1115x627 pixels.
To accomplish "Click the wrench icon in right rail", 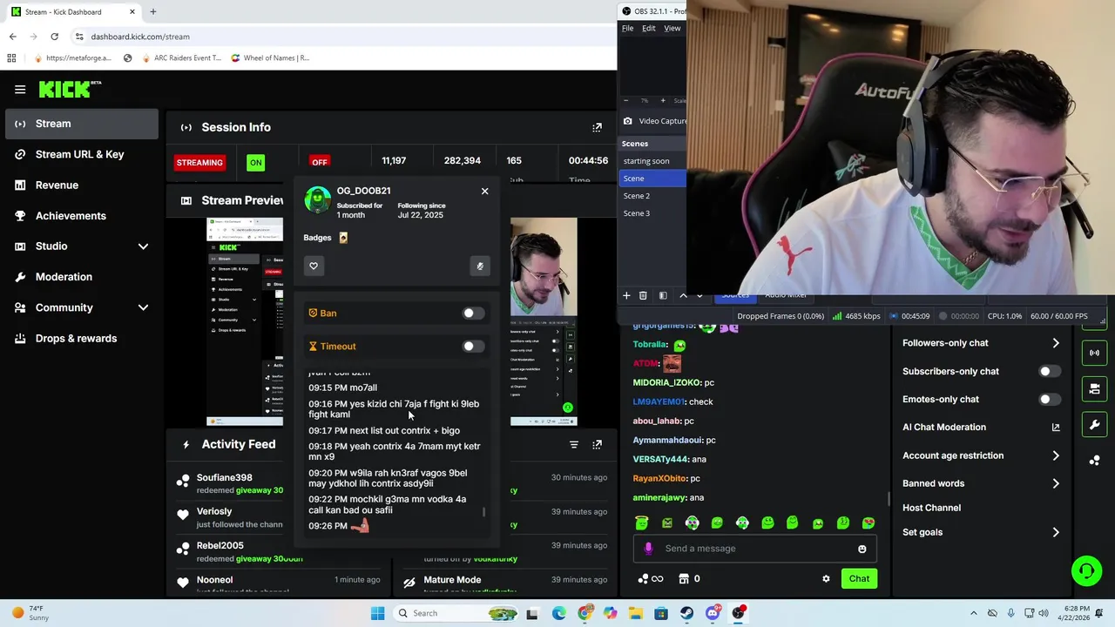I will point(1094,425).
